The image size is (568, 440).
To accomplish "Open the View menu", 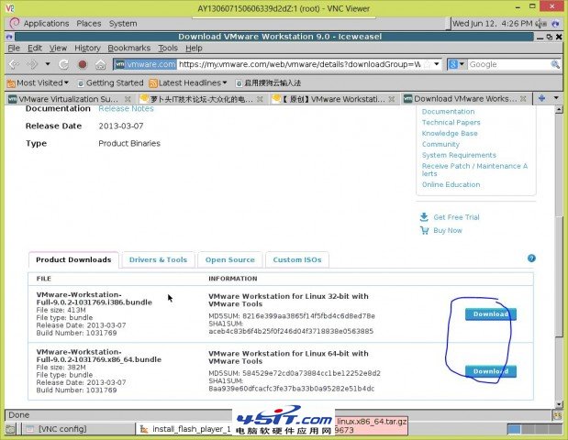I will pyautogui.click(x=58, y=48).
